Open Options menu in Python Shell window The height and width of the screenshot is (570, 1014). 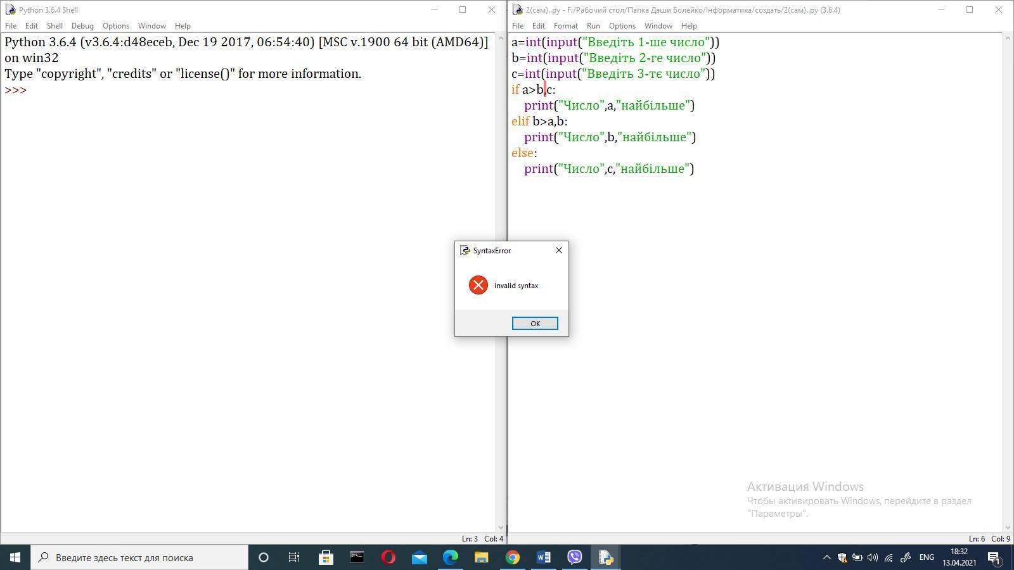pos(116,26)
